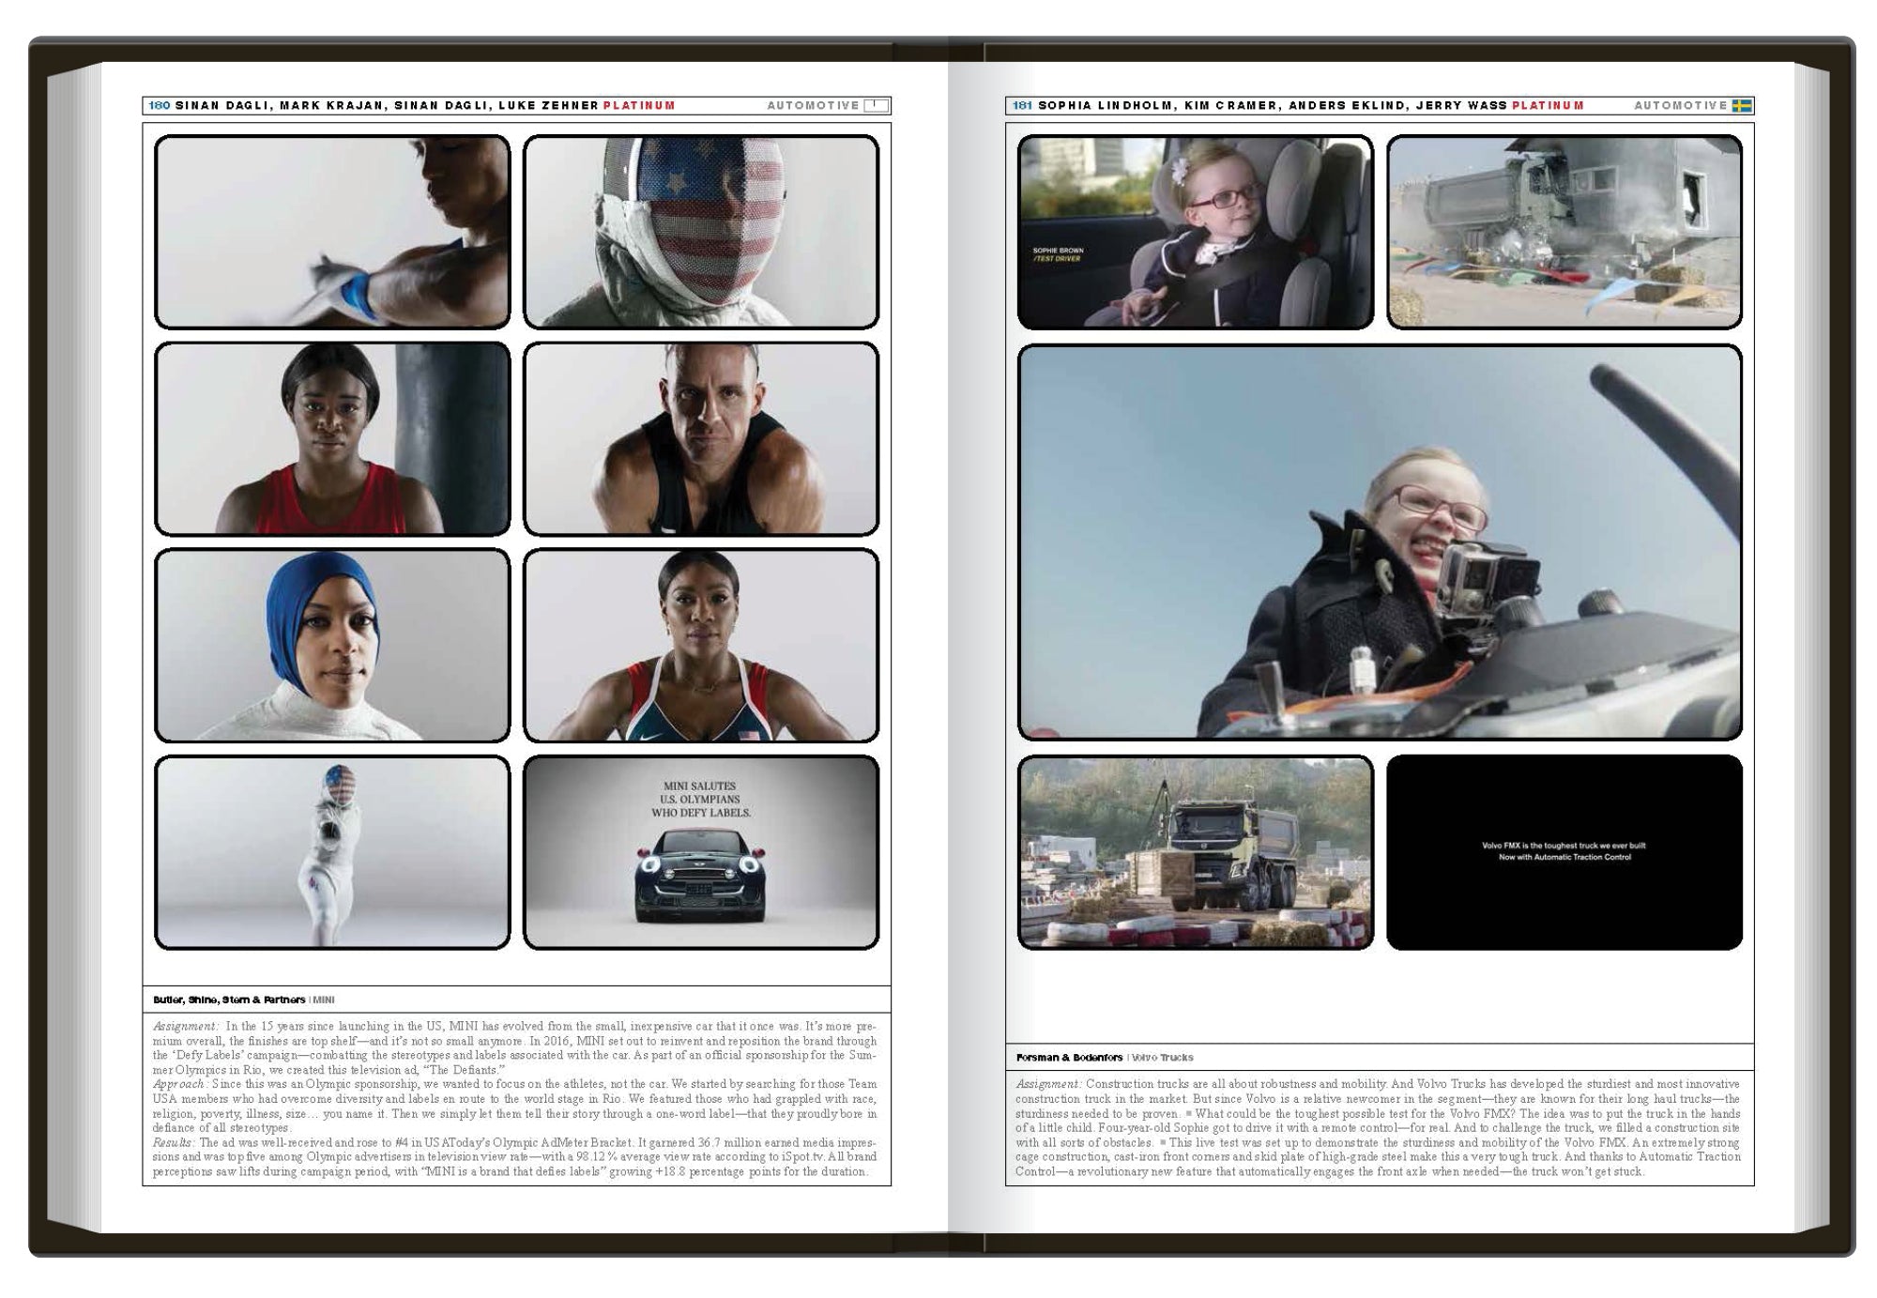The image size is (1877, 1298).
Task: Select the full-body fencer pose thumbnail
Action: (332, 852)
